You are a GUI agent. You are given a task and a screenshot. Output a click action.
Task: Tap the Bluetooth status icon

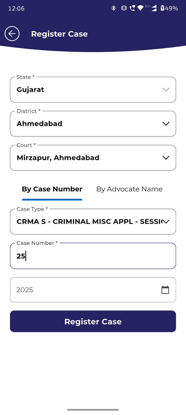(113, 8)
